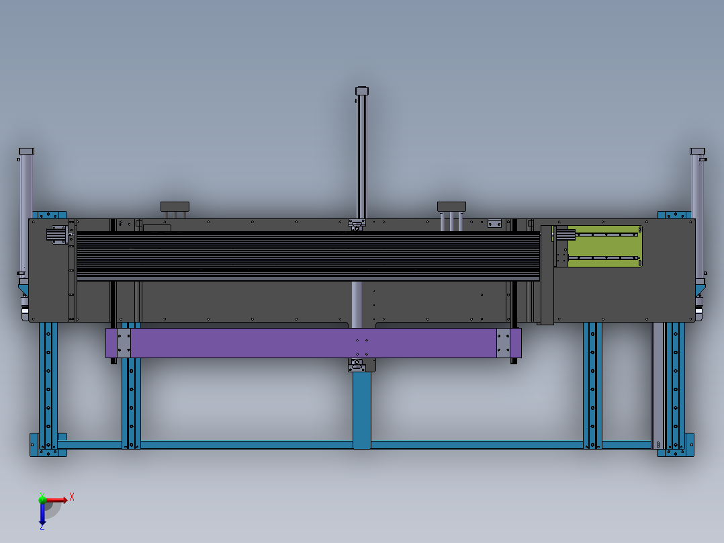Screen dimensions: 724x543
Task: Select the dark block with pins at upper left
Action: coord(175,206)
